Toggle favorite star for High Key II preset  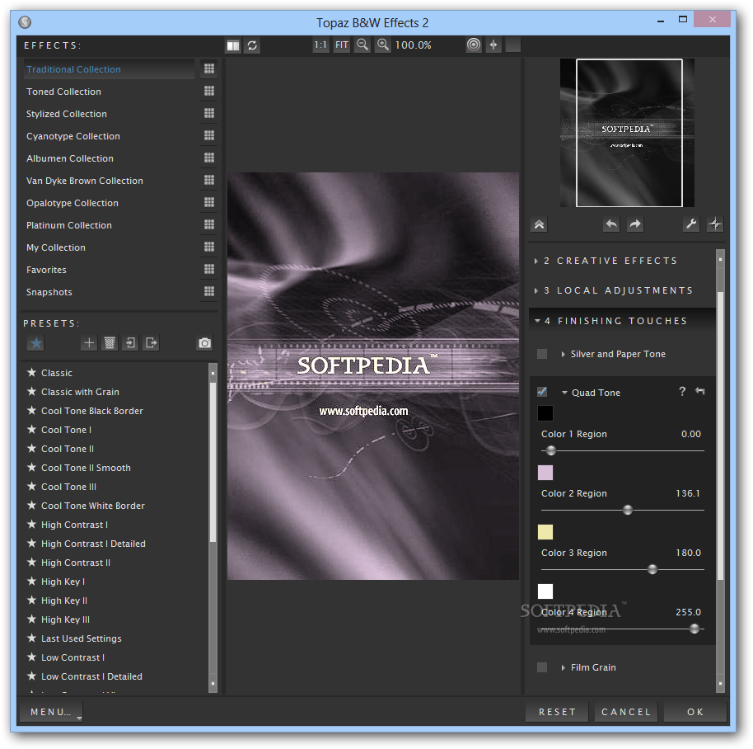tap(31, 600)
